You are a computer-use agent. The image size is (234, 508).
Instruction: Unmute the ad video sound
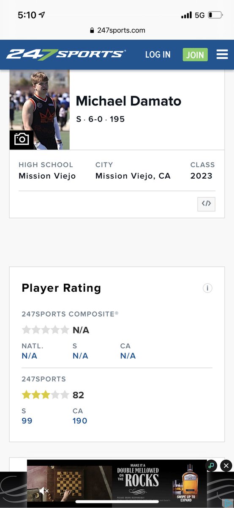tap(44, 491)
